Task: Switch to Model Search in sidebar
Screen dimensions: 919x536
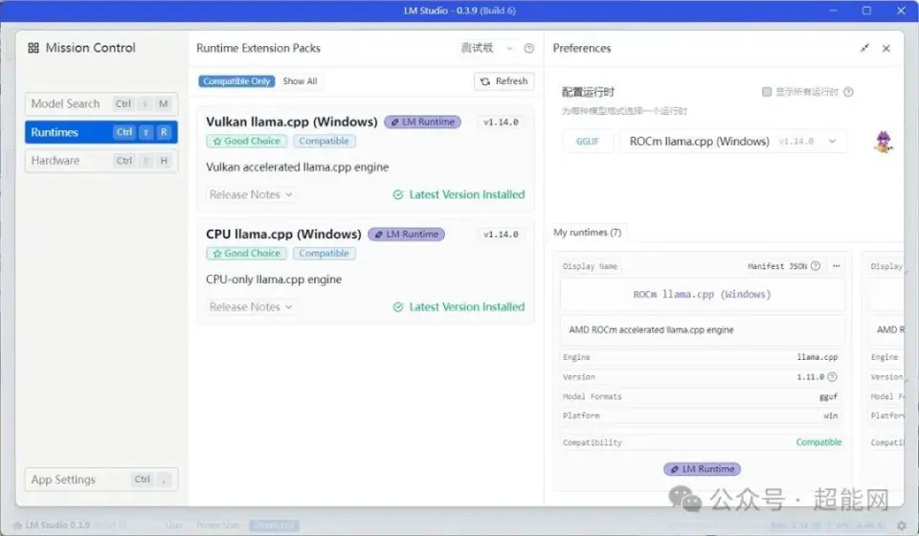Action: pyautogui.click(x=101, y=104)
